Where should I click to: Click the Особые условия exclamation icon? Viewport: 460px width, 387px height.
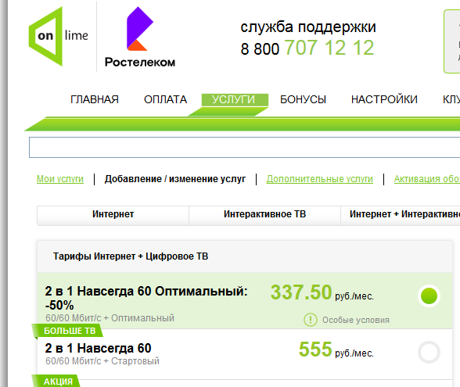pos(311,320)
